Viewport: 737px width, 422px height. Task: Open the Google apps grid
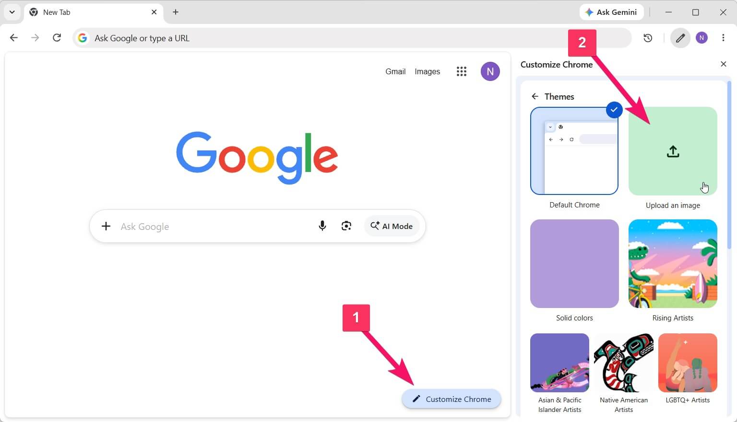coord(462,71)
